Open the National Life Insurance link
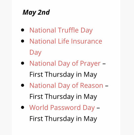The image size is (134, 135). click(x=66, y=41)
